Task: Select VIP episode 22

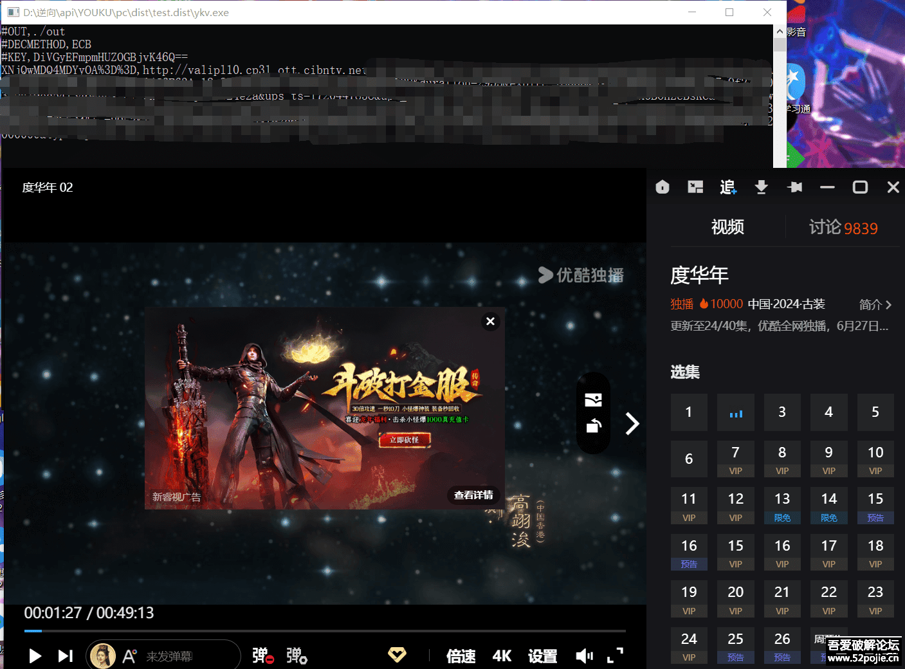Action: click(x=829, y=599)
